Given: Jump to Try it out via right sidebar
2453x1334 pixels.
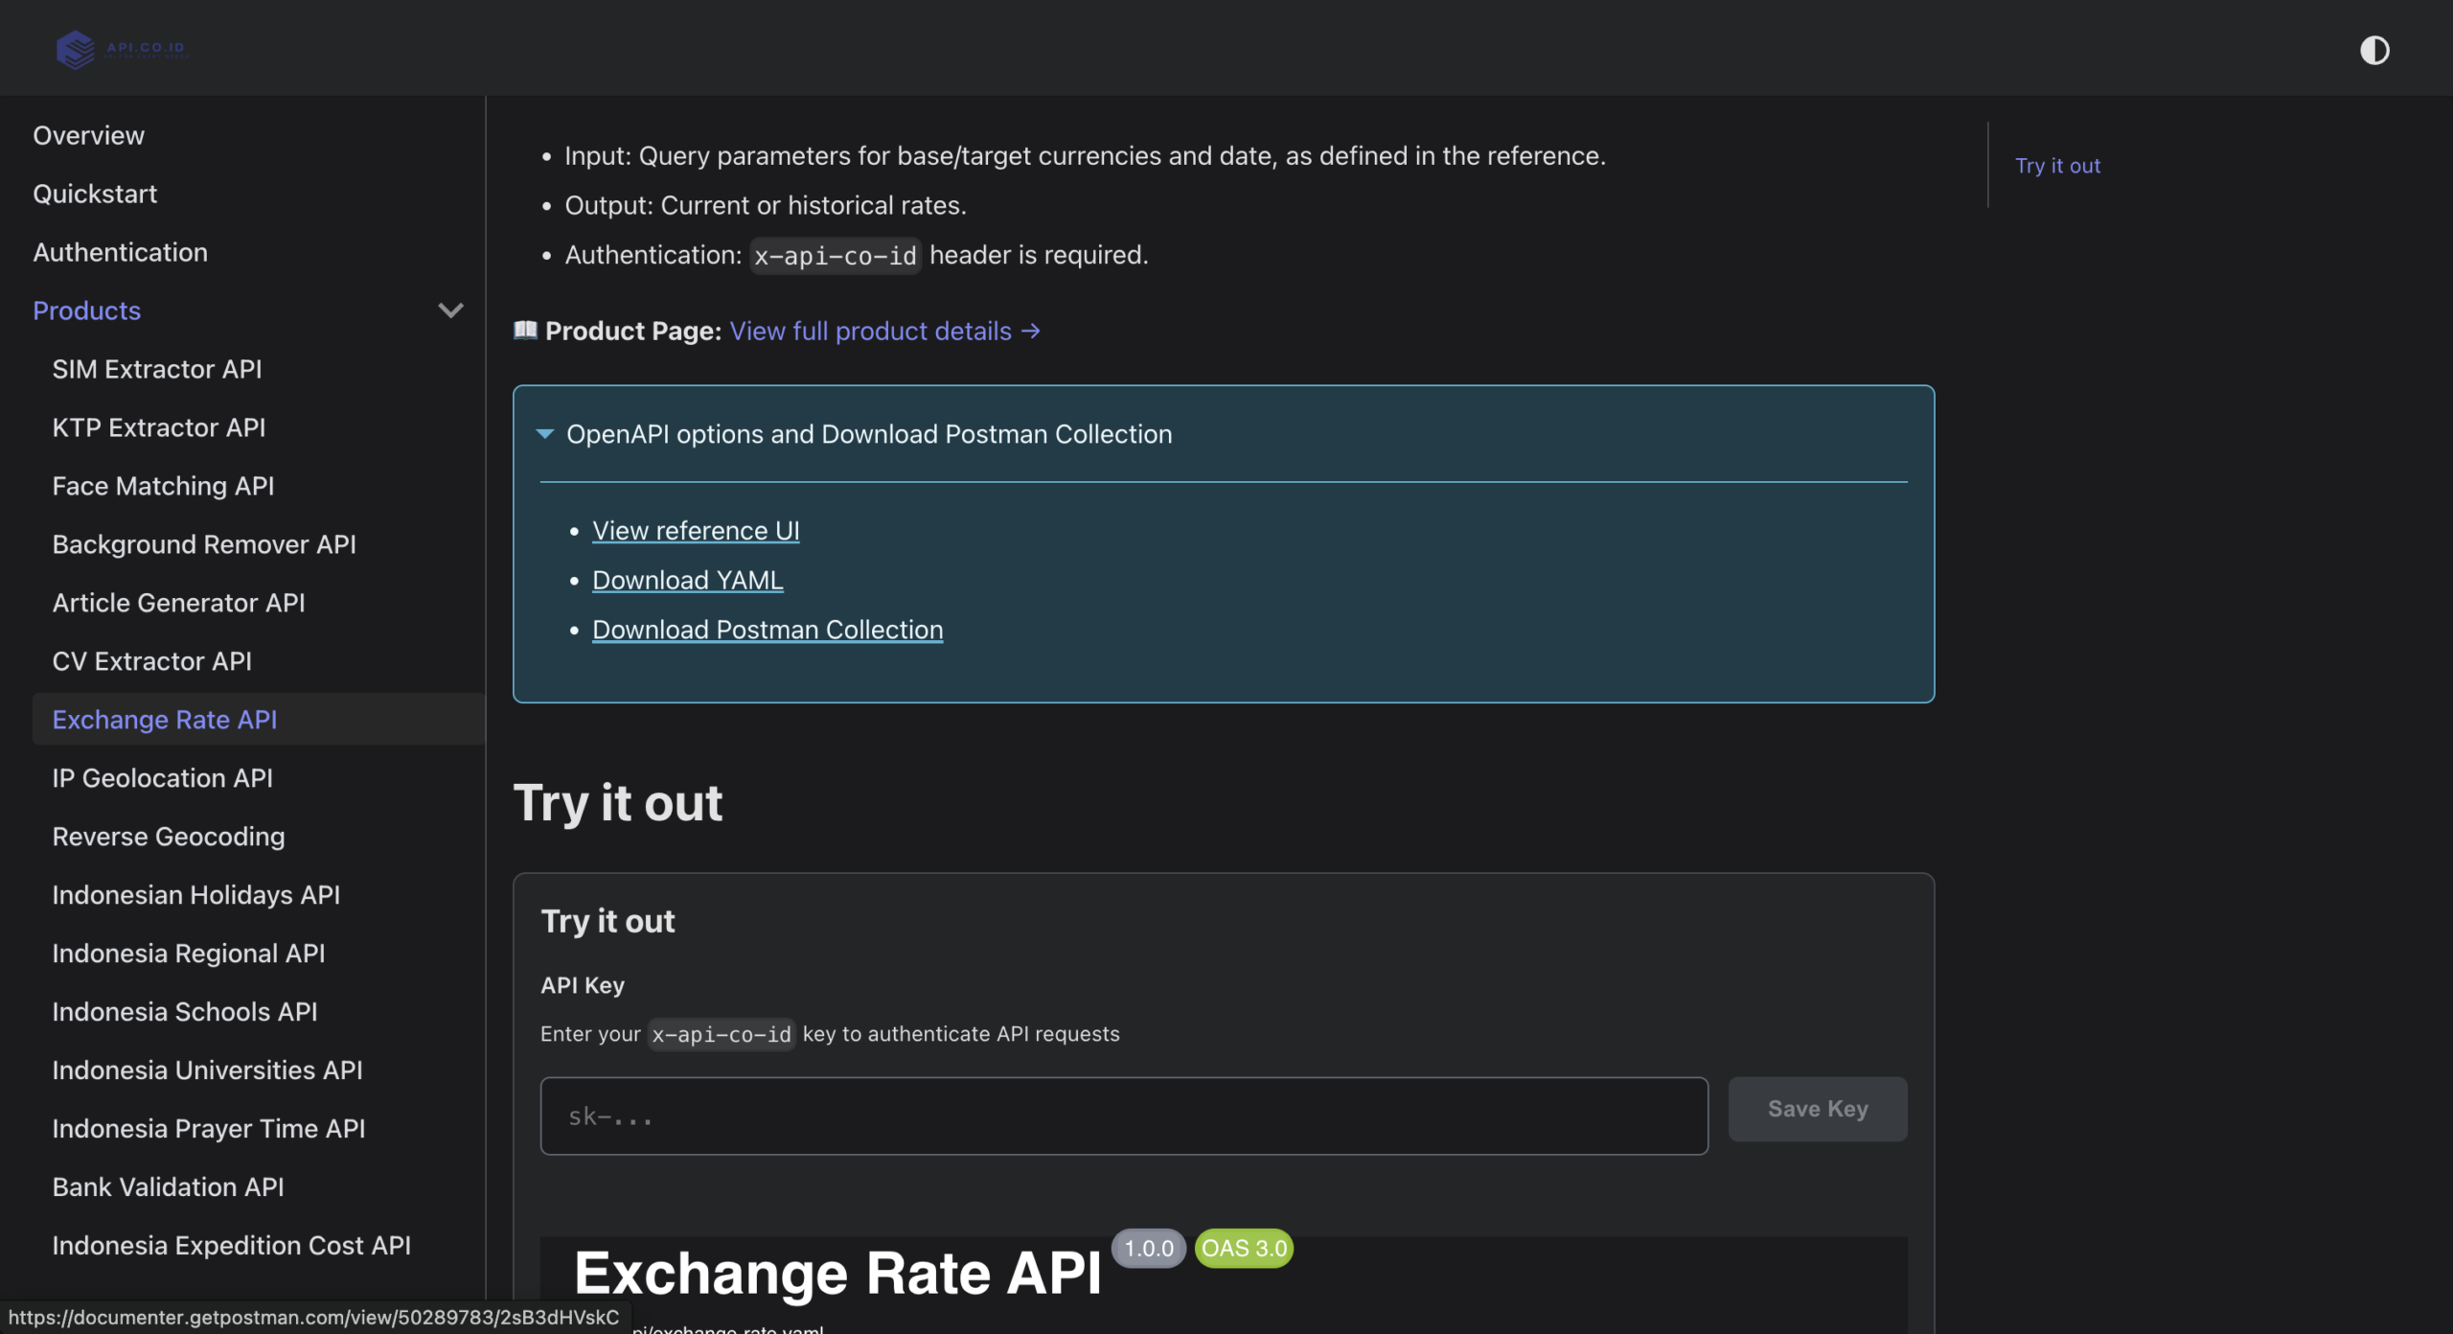Looking at the screenshot, I should [x=2057, y=165].
